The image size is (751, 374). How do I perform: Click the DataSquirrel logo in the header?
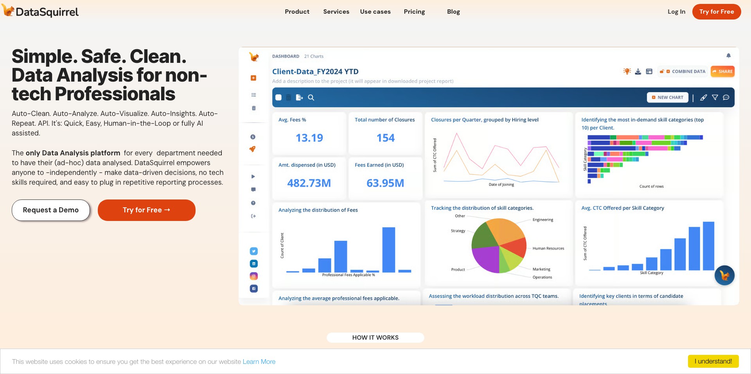pyautogui.click(x=40, y=11)
